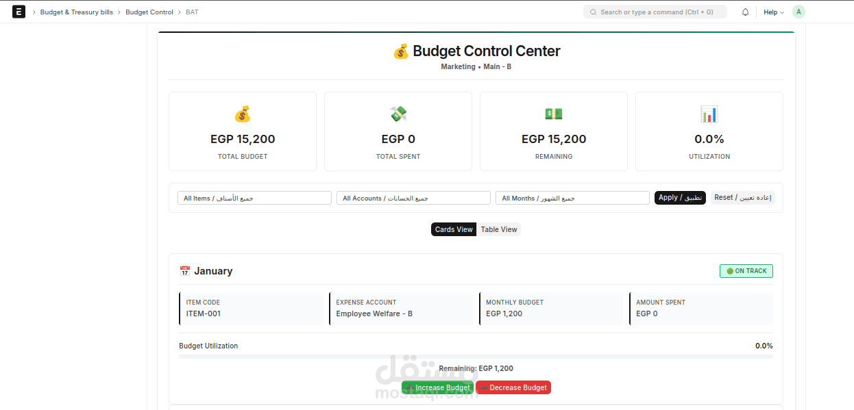Go to Budget Control breadcrumb

point(149,12)
